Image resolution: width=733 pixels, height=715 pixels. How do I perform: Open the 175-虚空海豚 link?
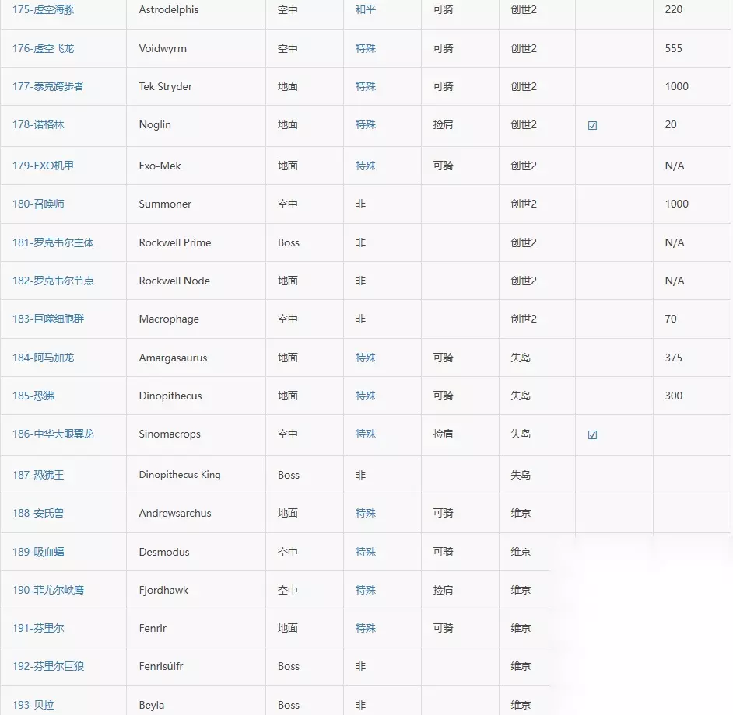[43, 10]
